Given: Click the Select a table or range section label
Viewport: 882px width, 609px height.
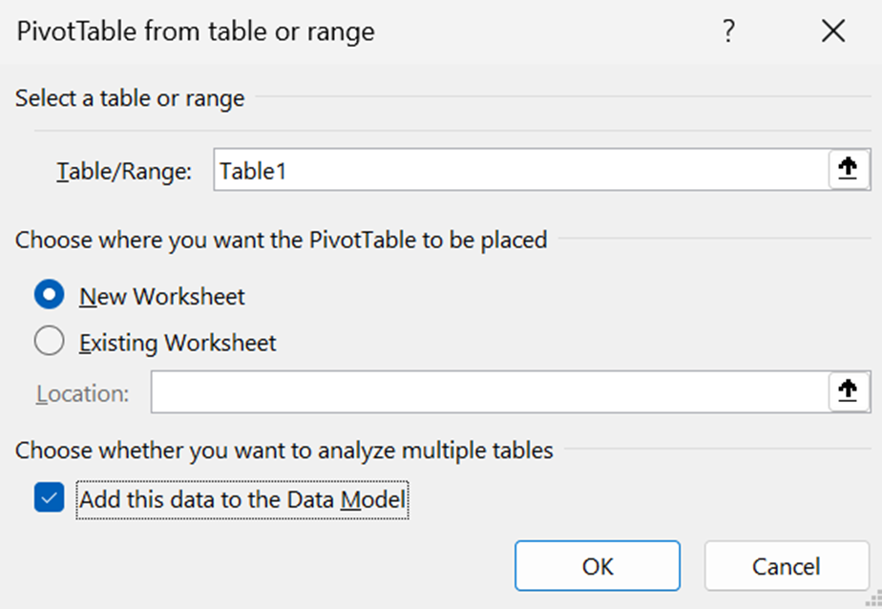Looking at the screenshot, I should [x=130, y=97].
